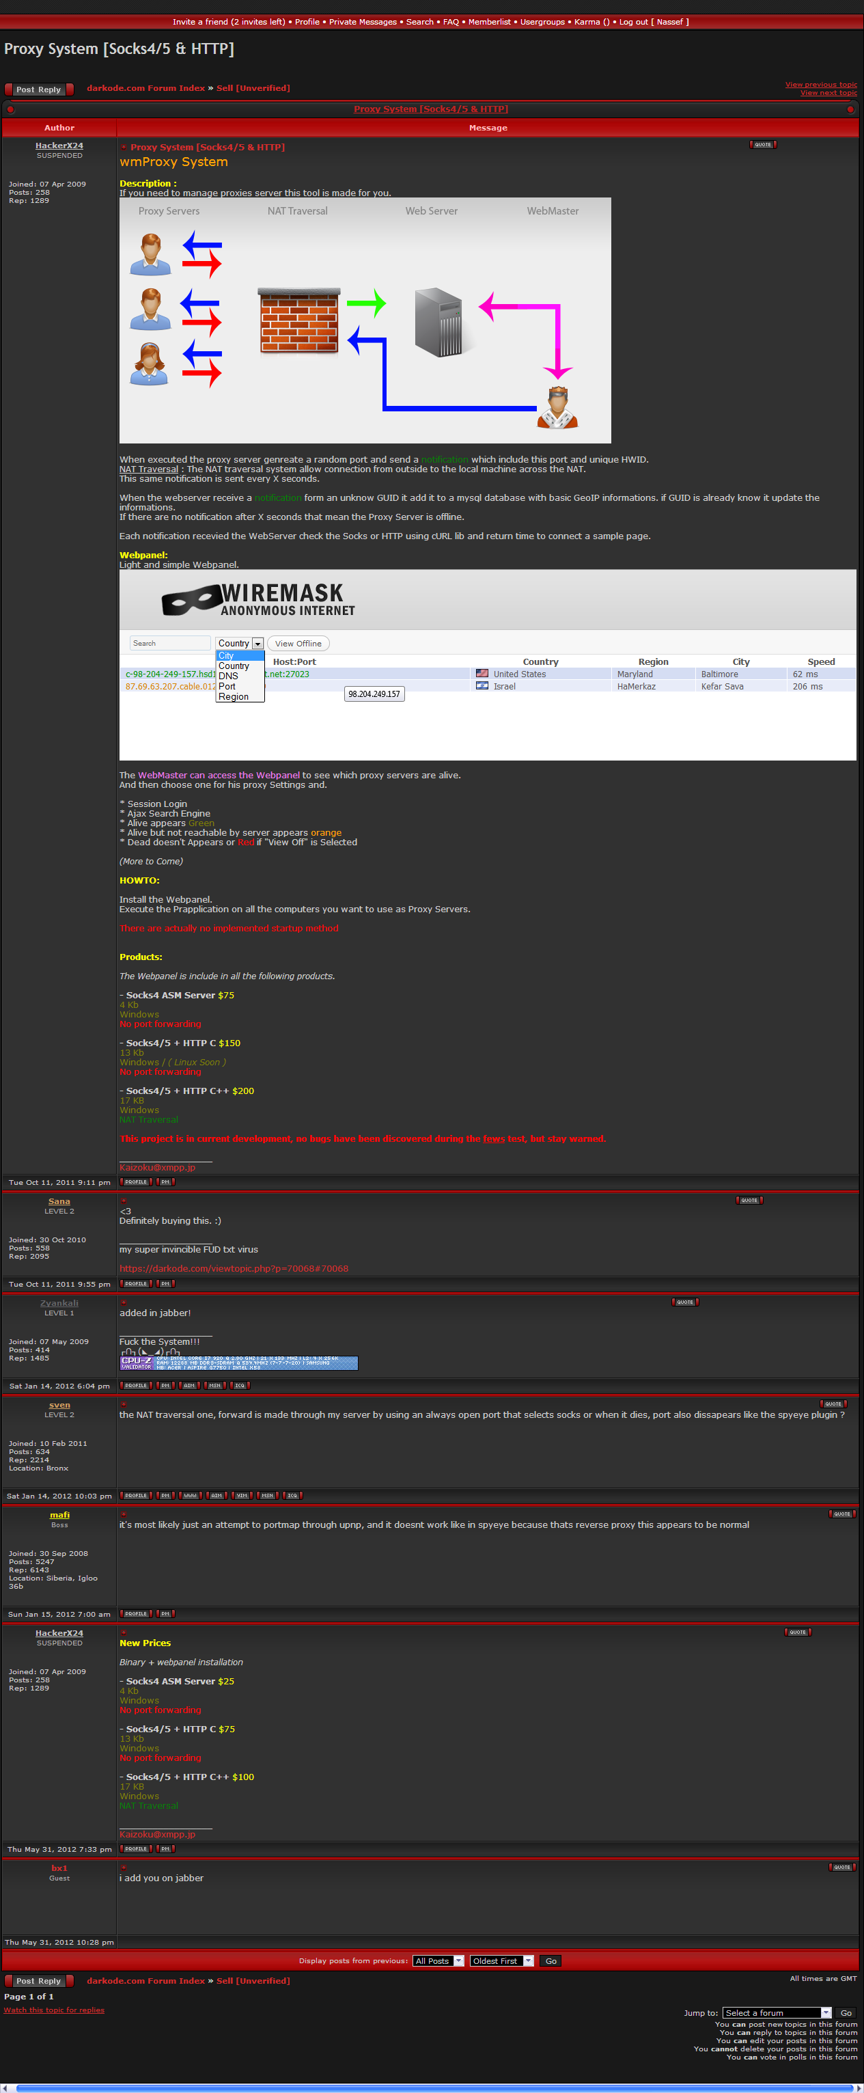Click the WWW icon under sven's post
Viewport: 864px width, 2093px height.
[190, 1495]
